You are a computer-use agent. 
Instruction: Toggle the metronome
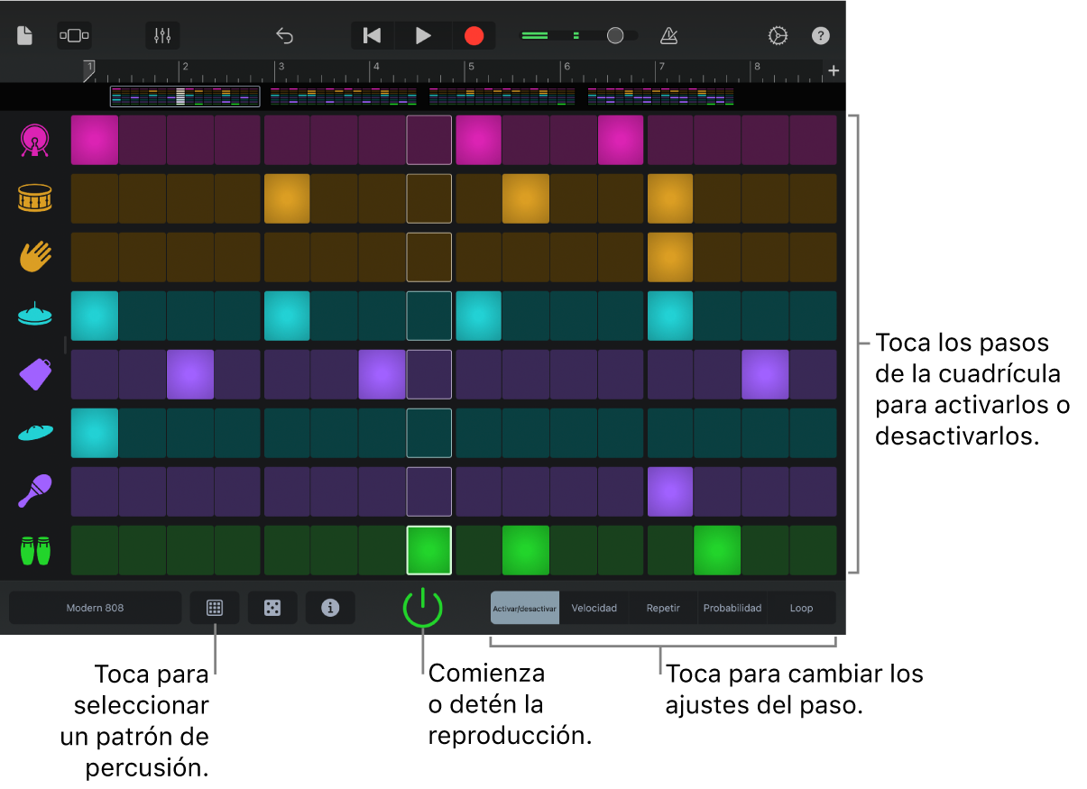coord(668,36)
